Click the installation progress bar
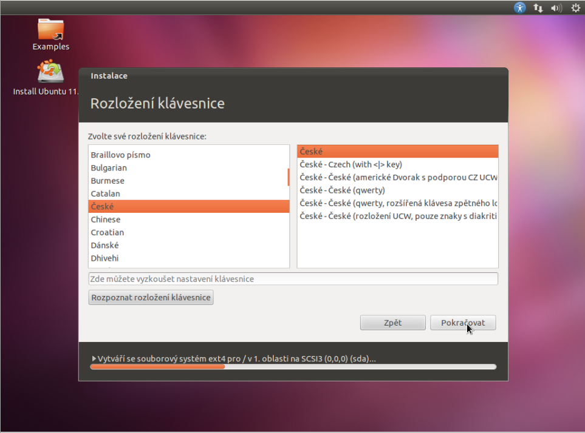Screen dimensions: 585x433 click(293, 367)
